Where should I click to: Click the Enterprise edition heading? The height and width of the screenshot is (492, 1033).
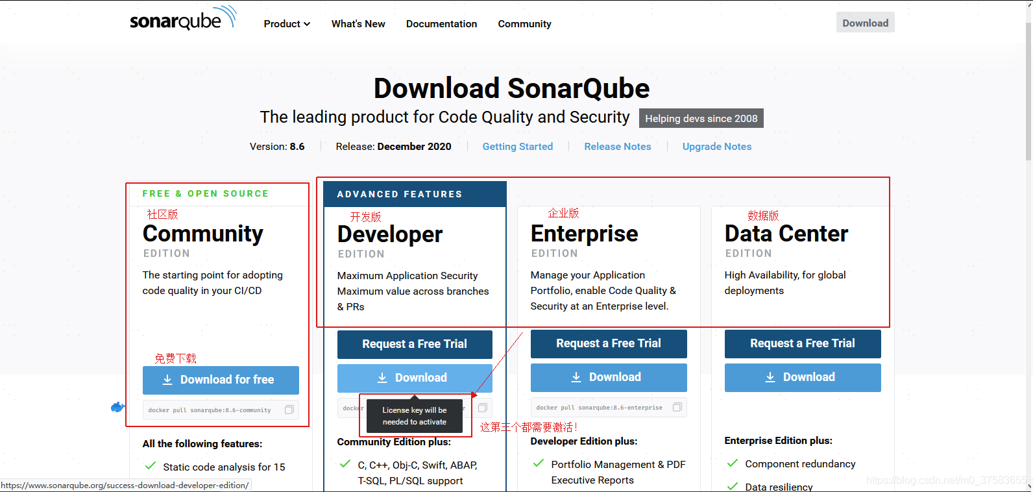(x=585, y=234)
